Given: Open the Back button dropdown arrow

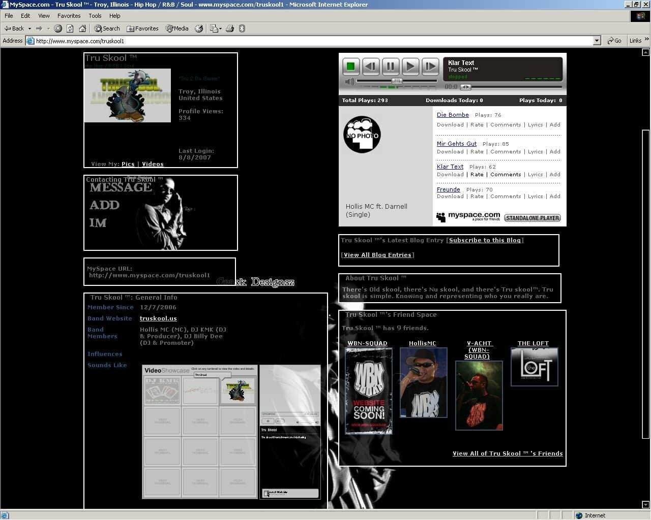Looking at the screenshot, I should tap(30, 28).
